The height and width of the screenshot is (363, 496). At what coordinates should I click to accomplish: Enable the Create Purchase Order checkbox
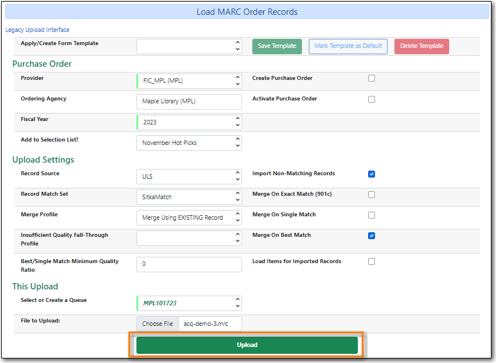372,78
